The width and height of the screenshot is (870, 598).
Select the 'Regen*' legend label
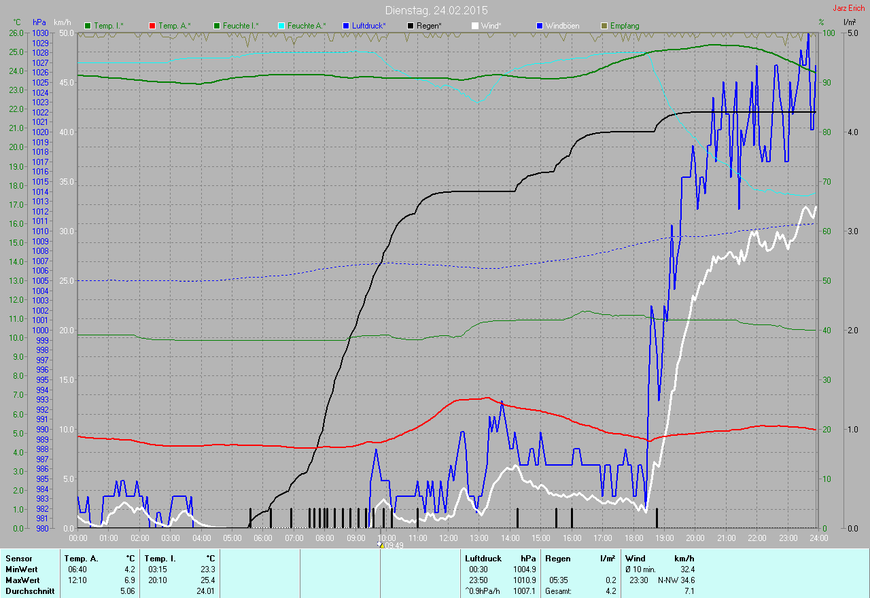(x=429, y=26)
